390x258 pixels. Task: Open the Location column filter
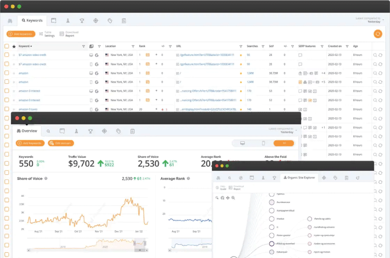coord(133,46)
